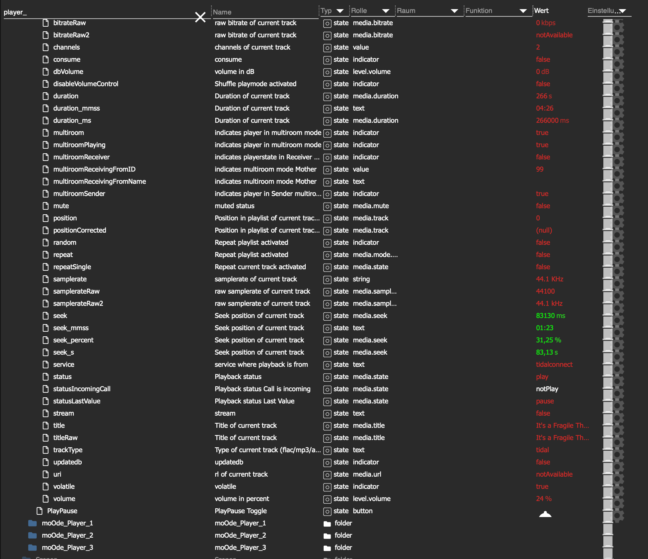Expand the moOde_Player_3 folder
Image resolution: width=648 pixels, height=559 pixels.
pyautogui.click(x=32, y=548)
